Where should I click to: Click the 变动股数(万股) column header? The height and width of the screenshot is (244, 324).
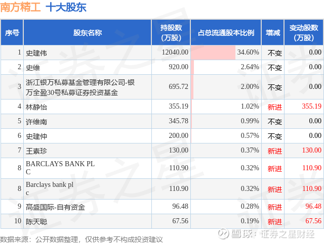304,33
